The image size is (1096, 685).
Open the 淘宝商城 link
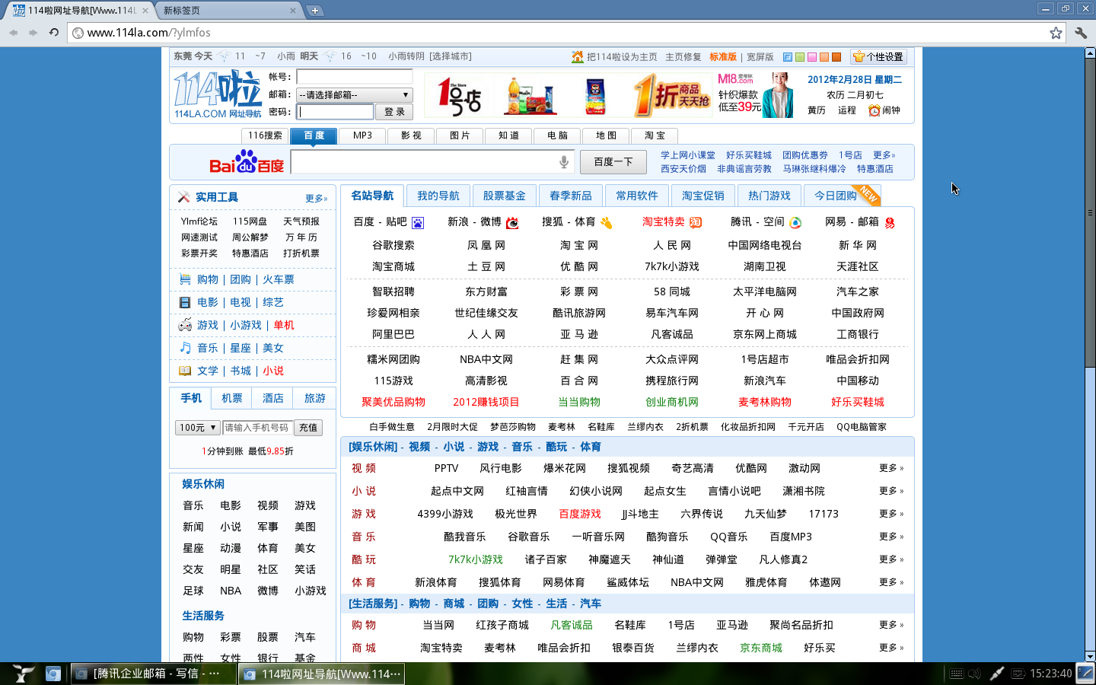pyautogui.click(x=393, y=266)
